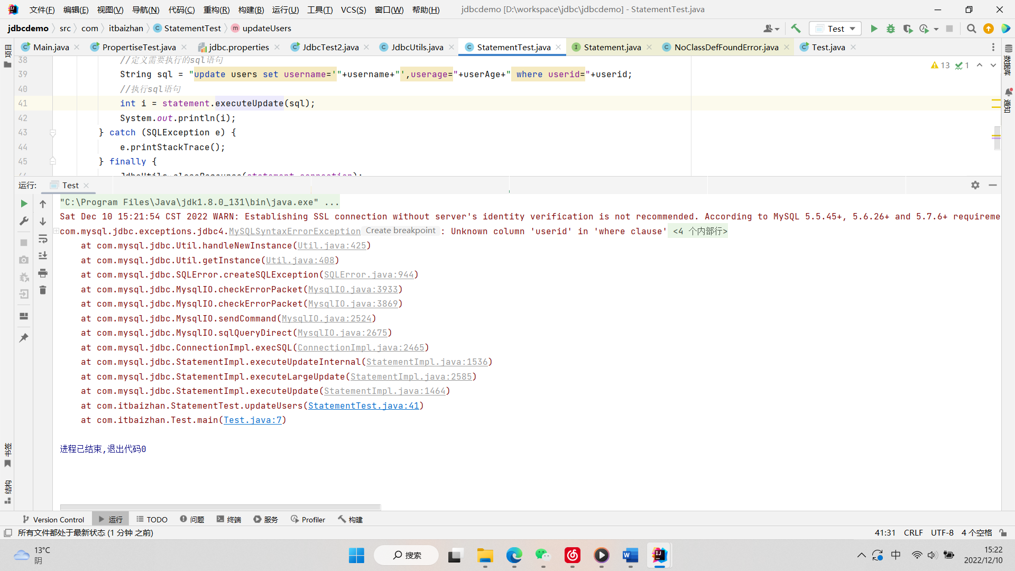Open the 终端 terminal tool window
Image resolution: width=1015 pixels, height=571 pixels.
point(229,519)
